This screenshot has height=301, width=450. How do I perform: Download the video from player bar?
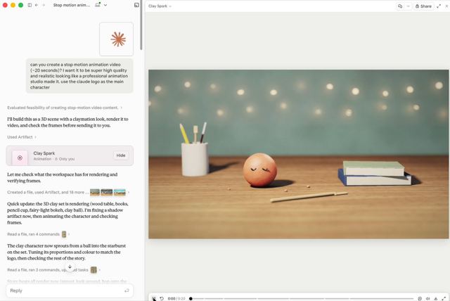point(436,298)
